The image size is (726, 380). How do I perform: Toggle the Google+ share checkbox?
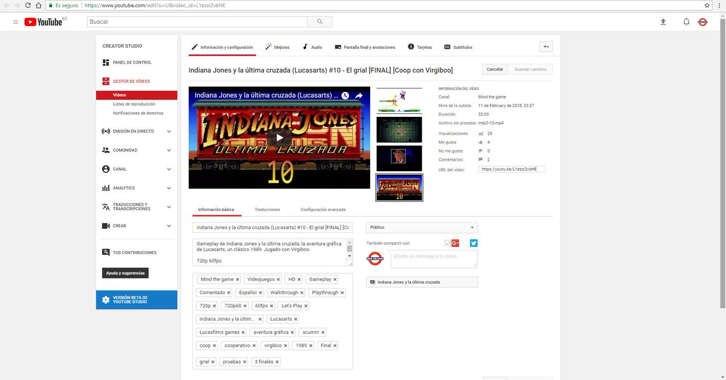[448, 243]
